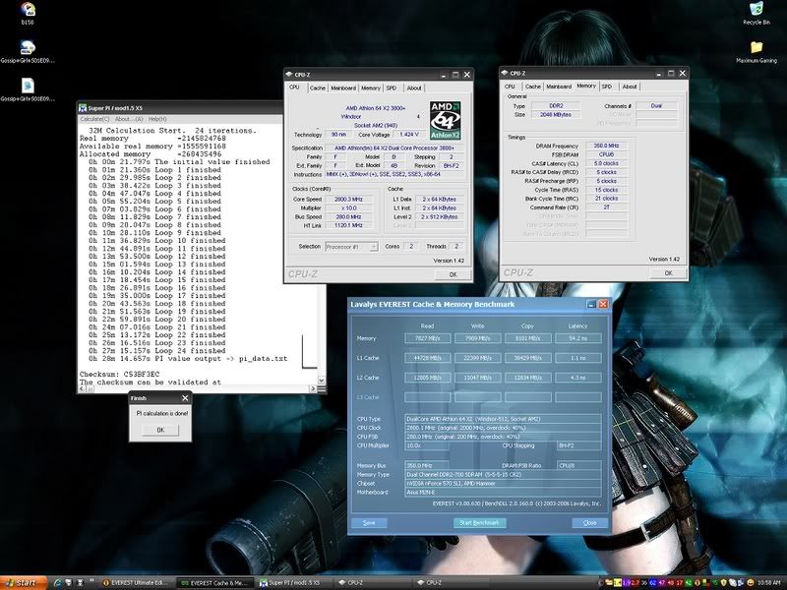The height and width of the screenshot is (590, 787).
Task: Select the Cache tab in left CPU-Z
Action: [317, 88]
